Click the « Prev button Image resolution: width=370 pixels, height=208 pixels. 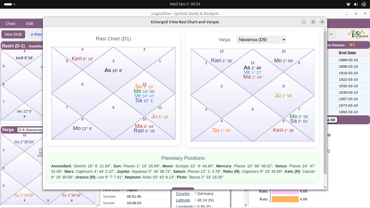(36, 34)
